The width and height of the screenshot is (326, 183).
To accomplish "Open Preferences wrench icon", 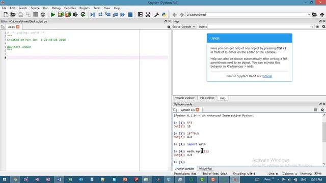I will tap(156, 15).
